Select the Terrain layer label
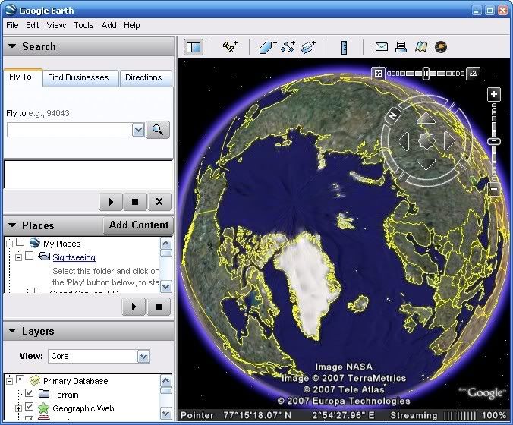Viewport: 513px width, 425px height. (65, 395)
